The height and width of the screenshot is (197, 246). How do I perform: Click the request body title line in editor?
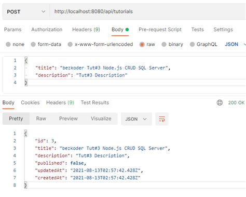pyautogui.click(x=103, y=68)
